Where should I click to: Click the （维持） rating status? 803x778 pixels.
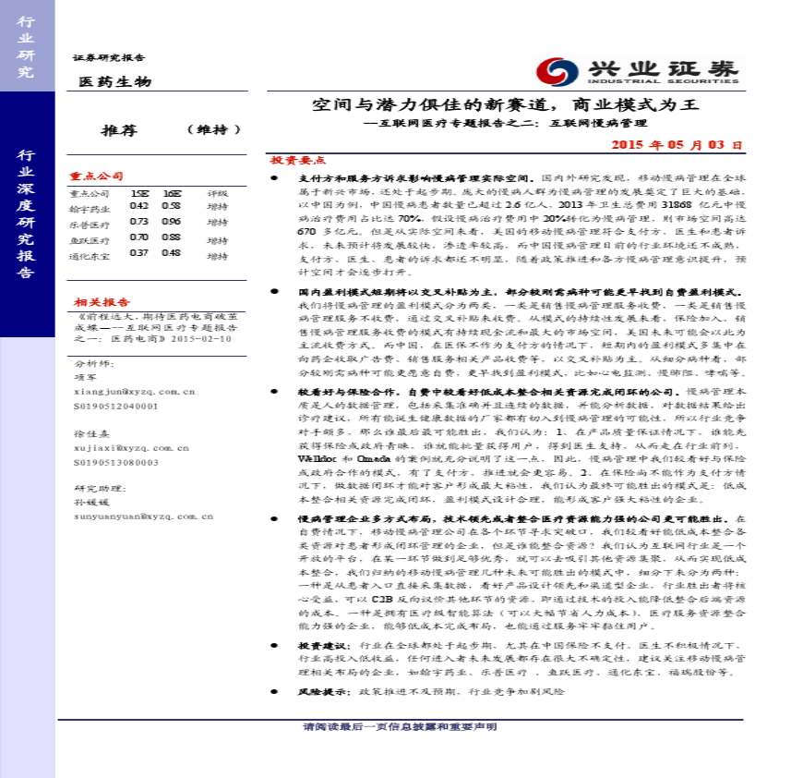(x=213, y=129)
